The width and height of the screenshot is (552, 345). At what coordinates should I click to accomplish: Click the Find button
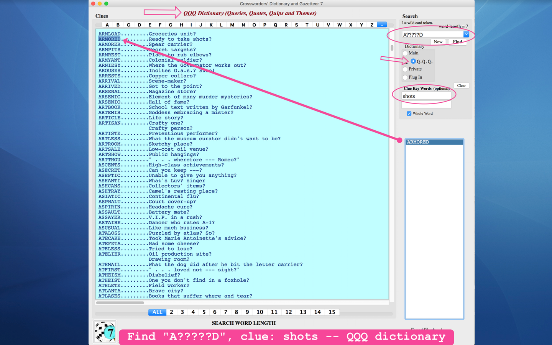[x=457, y=42]
